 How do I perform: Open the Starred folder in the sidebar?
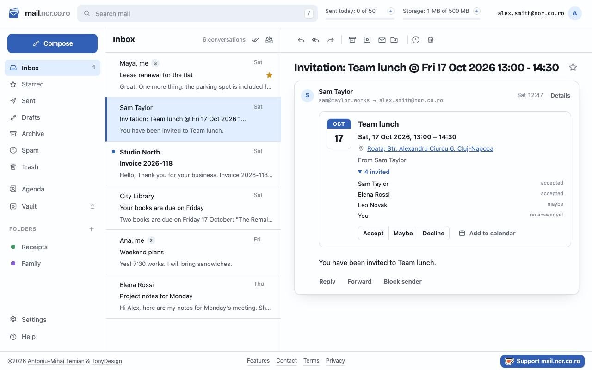[x=52, y=84]
